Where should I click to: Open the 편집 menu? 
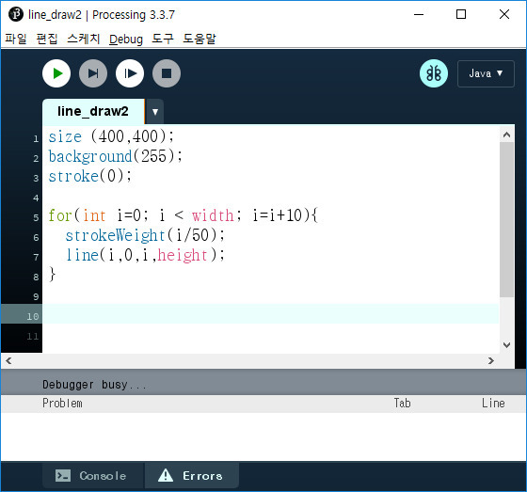[47, 39]
